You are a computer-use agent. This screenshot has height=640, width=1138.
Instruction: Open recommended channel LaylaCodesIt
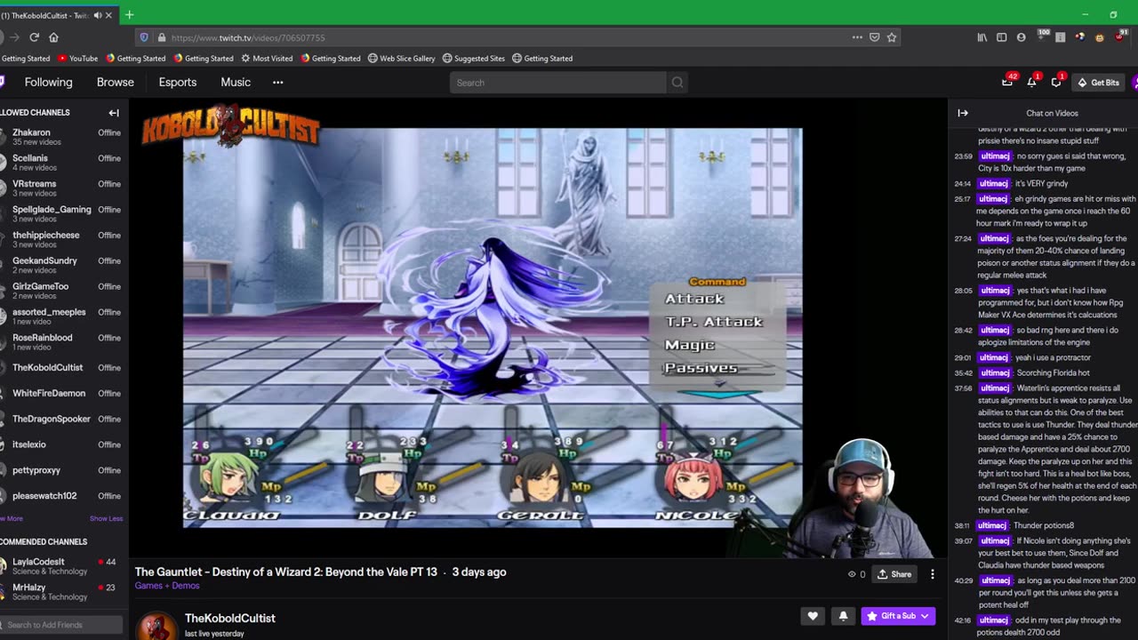pos(61,566)
